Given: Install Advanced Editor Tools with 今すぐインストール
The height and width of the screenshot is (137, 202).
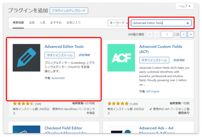Looking at the screenshot, I should coord(60,55).
